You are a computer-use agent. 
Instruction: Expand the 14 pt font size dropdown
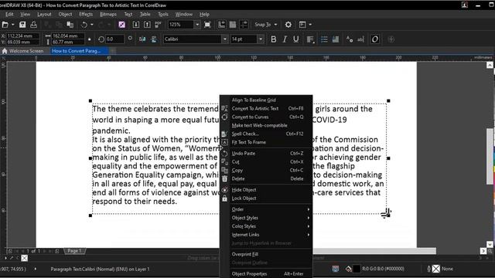click(x=261, y=39)
